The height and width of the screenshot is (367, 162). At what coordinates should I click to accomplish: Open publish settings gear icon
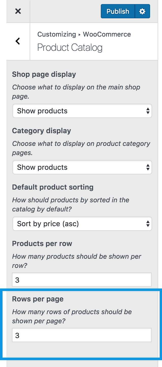point(142,11)
